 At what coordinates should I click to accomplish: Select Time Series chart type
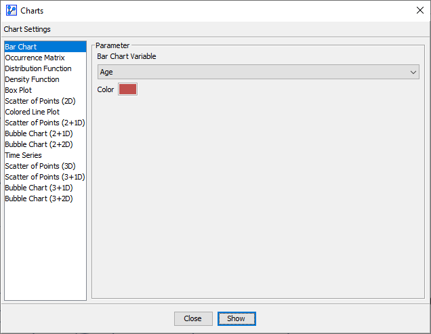(23, 155)
